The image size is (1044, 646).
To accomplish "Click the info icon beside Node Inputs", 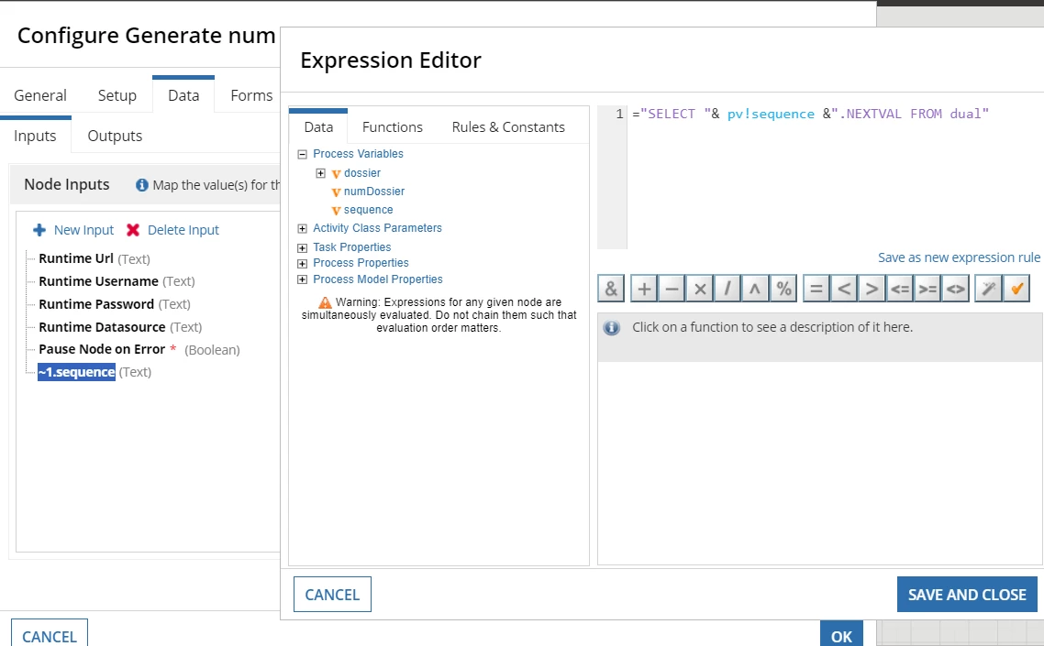I will pos(142,185).
